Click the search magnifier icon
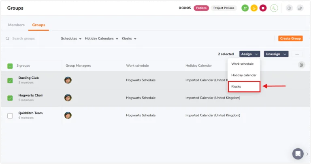The height and width of the screenshot is (164, 311). (8, 38)
